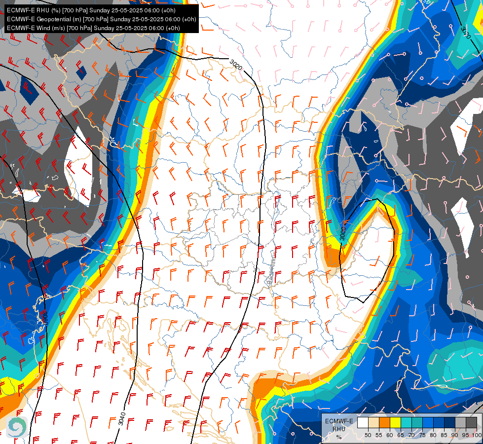Viewport: 483px width, 444px height.
Task: Click the ECMWF-E Wind title line
Action: (93, 28)
